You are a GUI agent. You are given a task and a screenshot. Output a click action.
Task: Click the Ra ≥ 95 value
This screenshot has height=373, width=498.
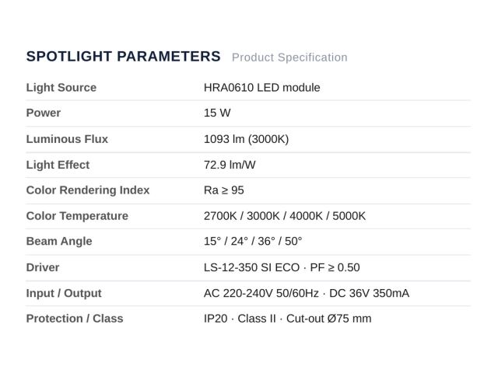pyautogui.click(x=224, y=190)
